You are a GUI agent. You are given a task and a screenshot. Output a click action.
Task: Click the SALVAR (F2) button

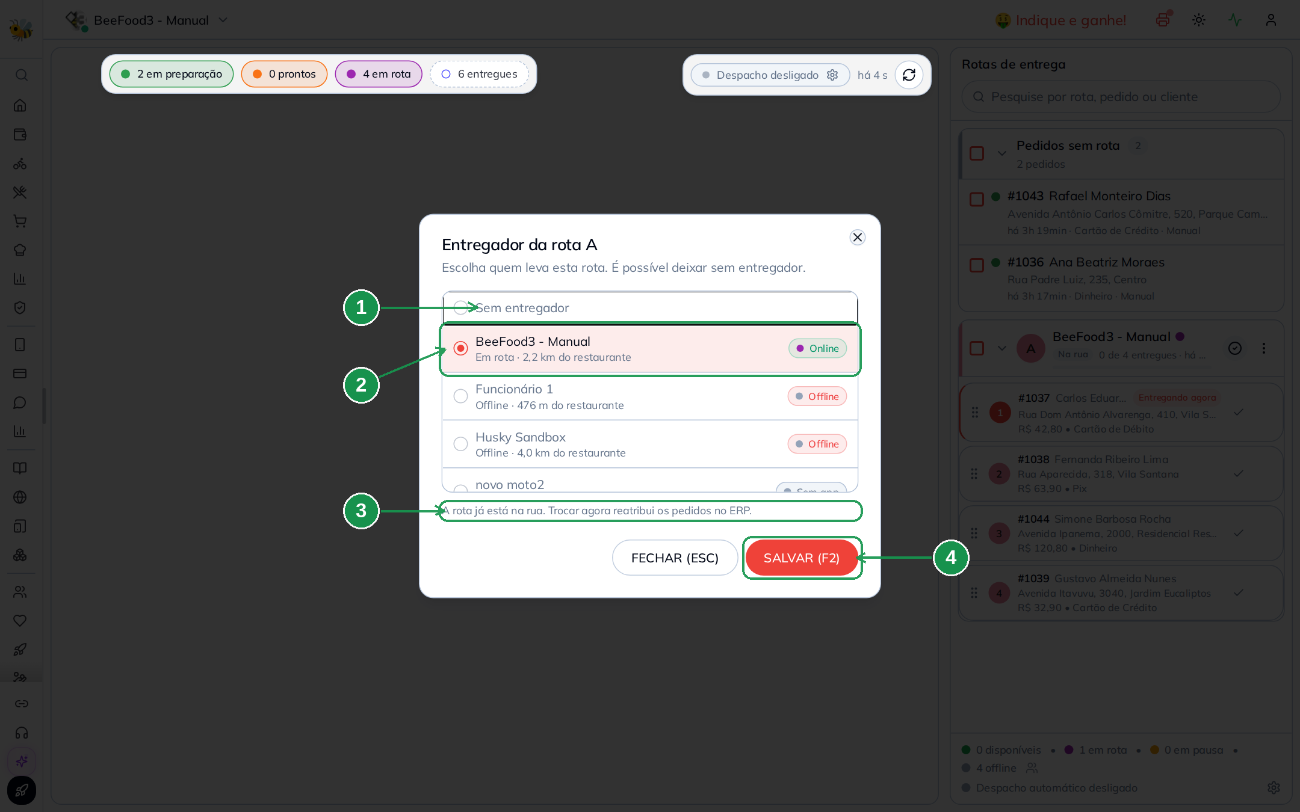(x=802, y=558)
